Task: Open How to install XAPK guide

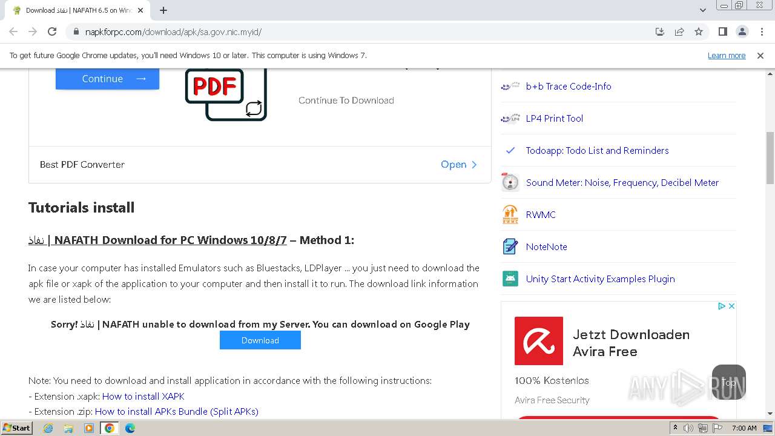Action: point(143,396)
